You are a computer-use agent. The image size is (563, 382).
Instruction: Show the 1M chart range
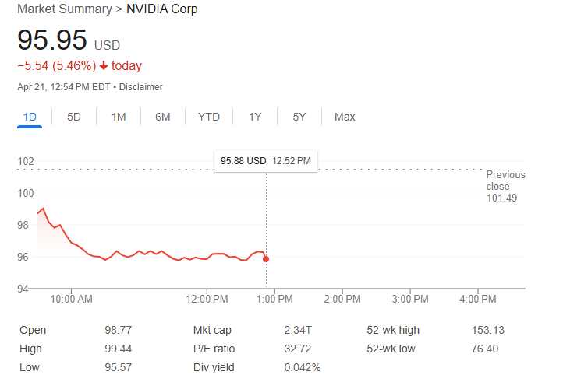[x=119, y=117]
